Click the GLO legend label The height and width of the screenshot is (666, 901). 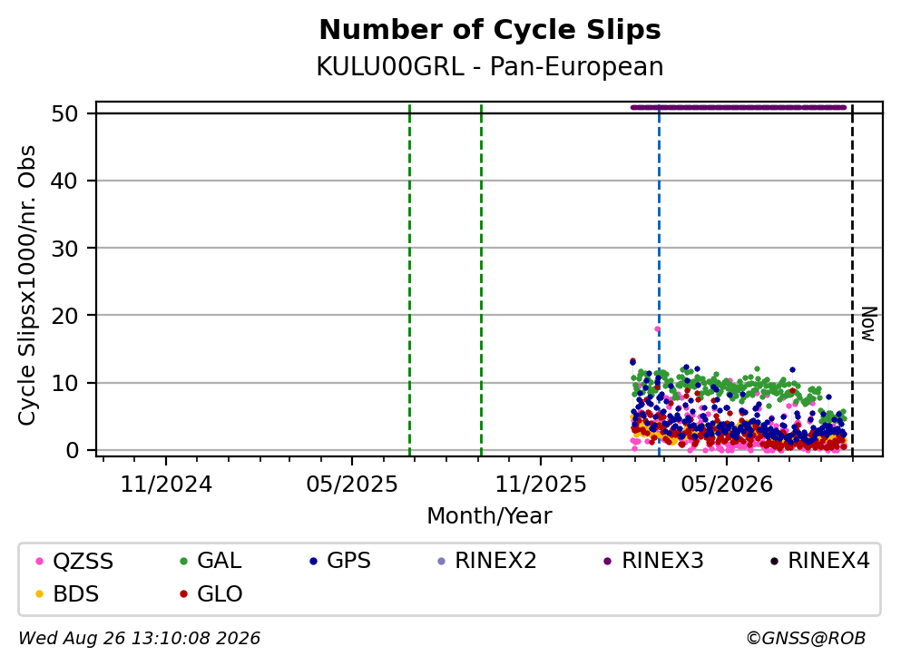click(x=220, y=594)
